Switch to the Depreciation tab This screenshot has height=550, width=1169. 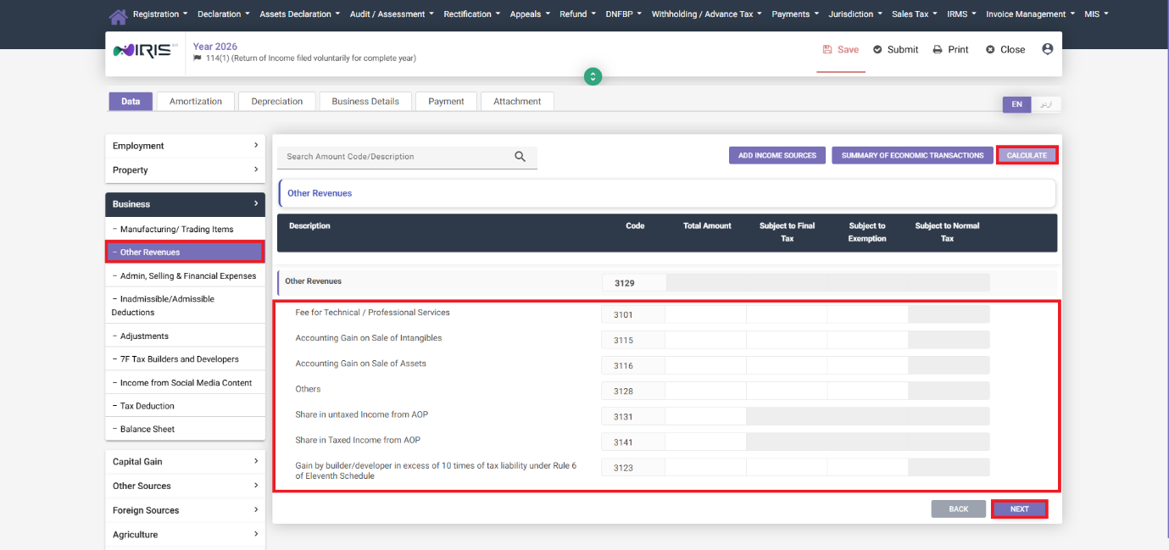277,102
